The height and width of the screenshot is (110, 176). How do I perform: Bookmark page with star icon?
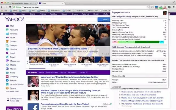pyautogui.click(x=147, y=7)
